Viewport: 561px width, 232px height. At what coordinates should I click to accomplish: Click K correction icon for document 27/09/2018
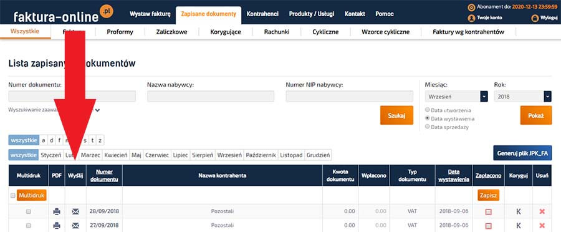(519, 226)
